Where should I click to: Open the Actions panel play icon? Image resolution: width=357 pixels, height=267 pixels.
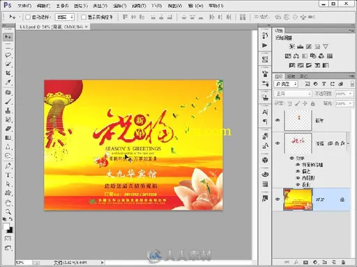[265, 45]
